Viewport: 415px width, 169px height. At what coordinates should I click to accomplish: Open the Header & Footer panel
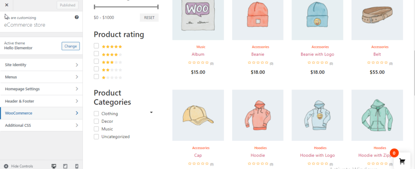click(x=41, y=101)
